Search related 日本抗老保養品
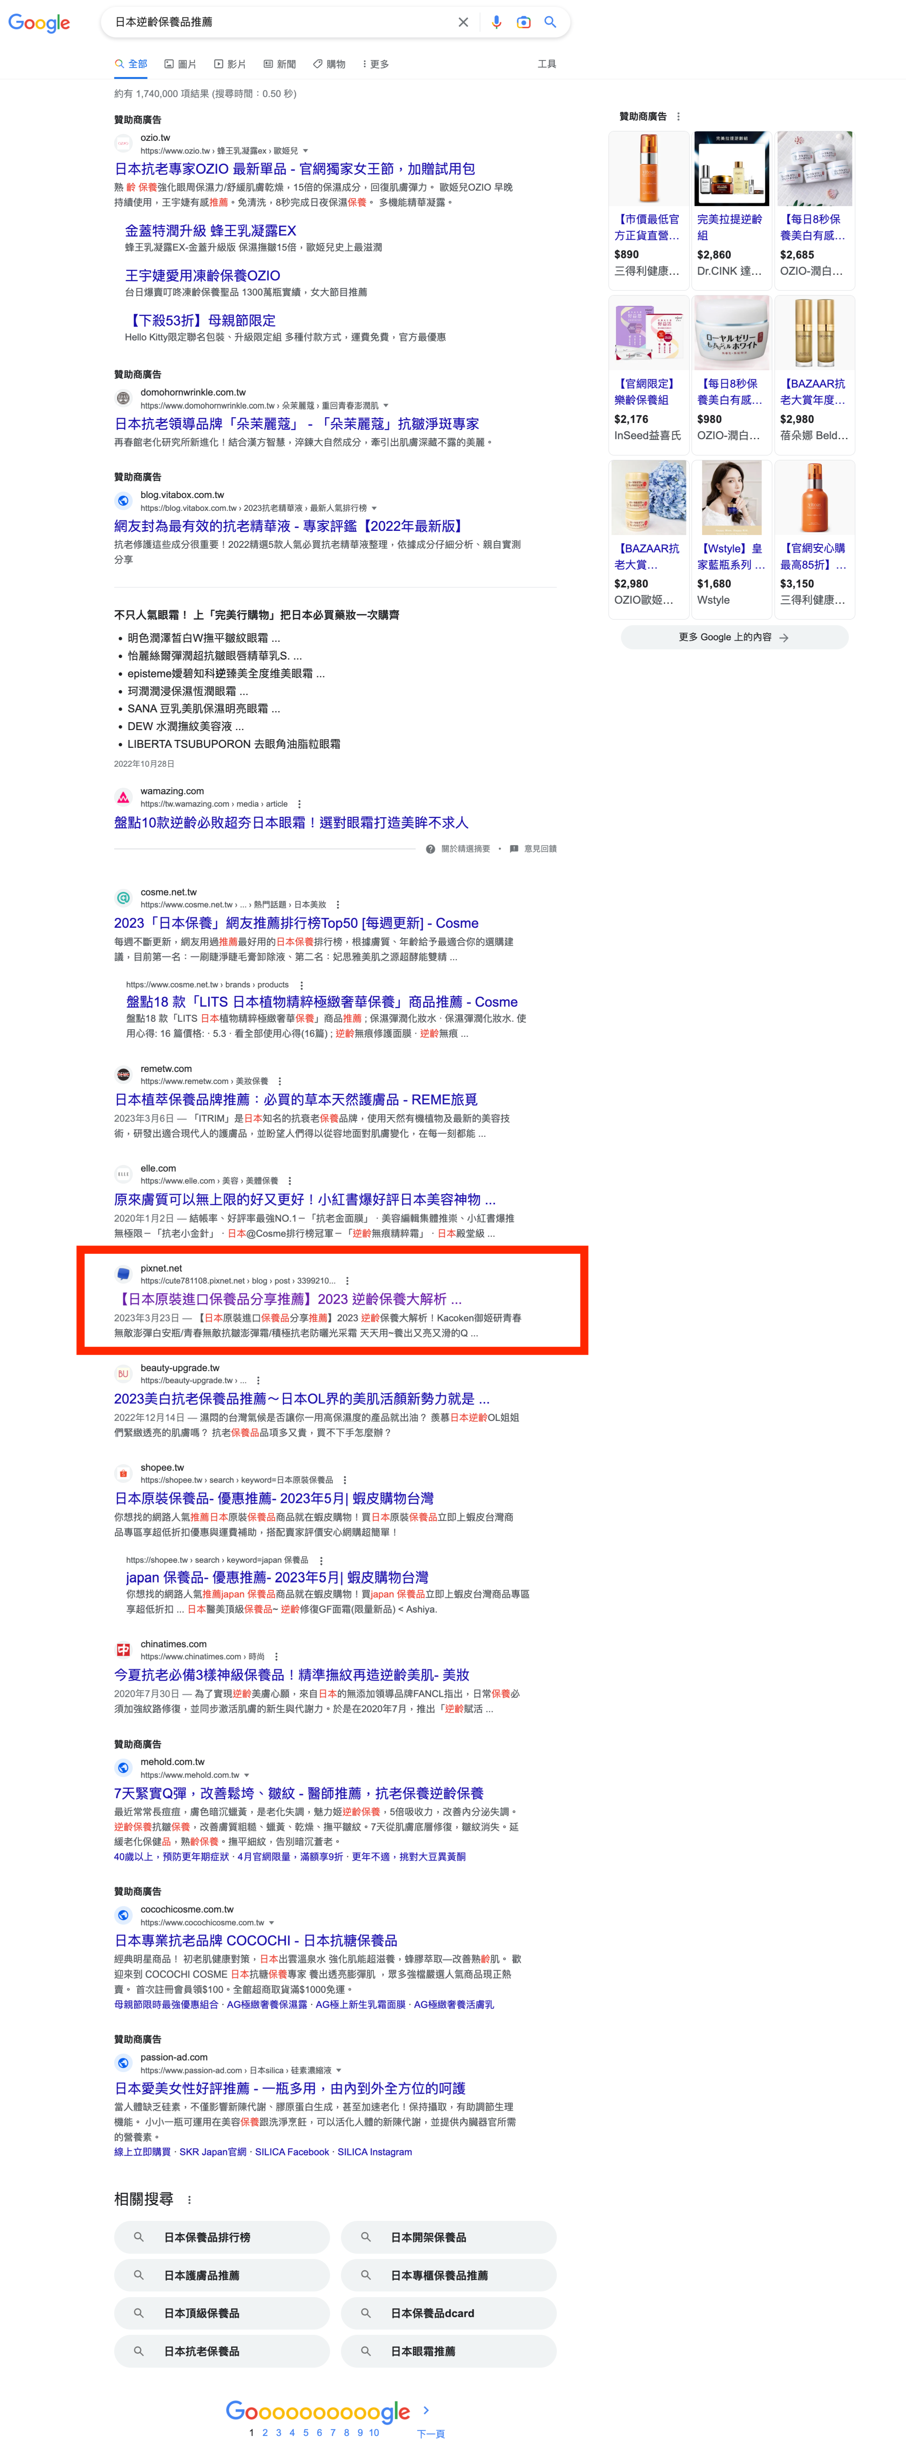This screenshot has height=2453, width=906. pyautogui.click(x=222, y=2351)
